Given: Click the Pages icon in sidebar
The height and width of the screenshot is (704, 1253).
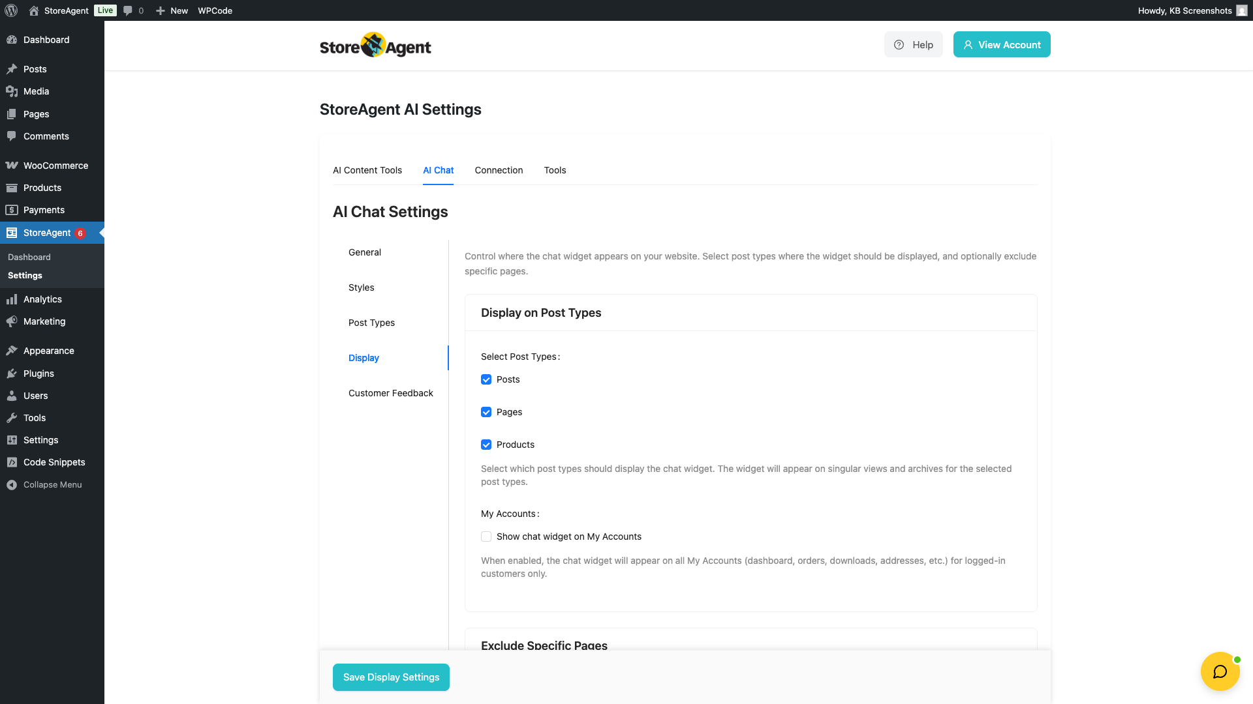Looking at the screenshot, I should pyautogui.click(x=12, y=114).
